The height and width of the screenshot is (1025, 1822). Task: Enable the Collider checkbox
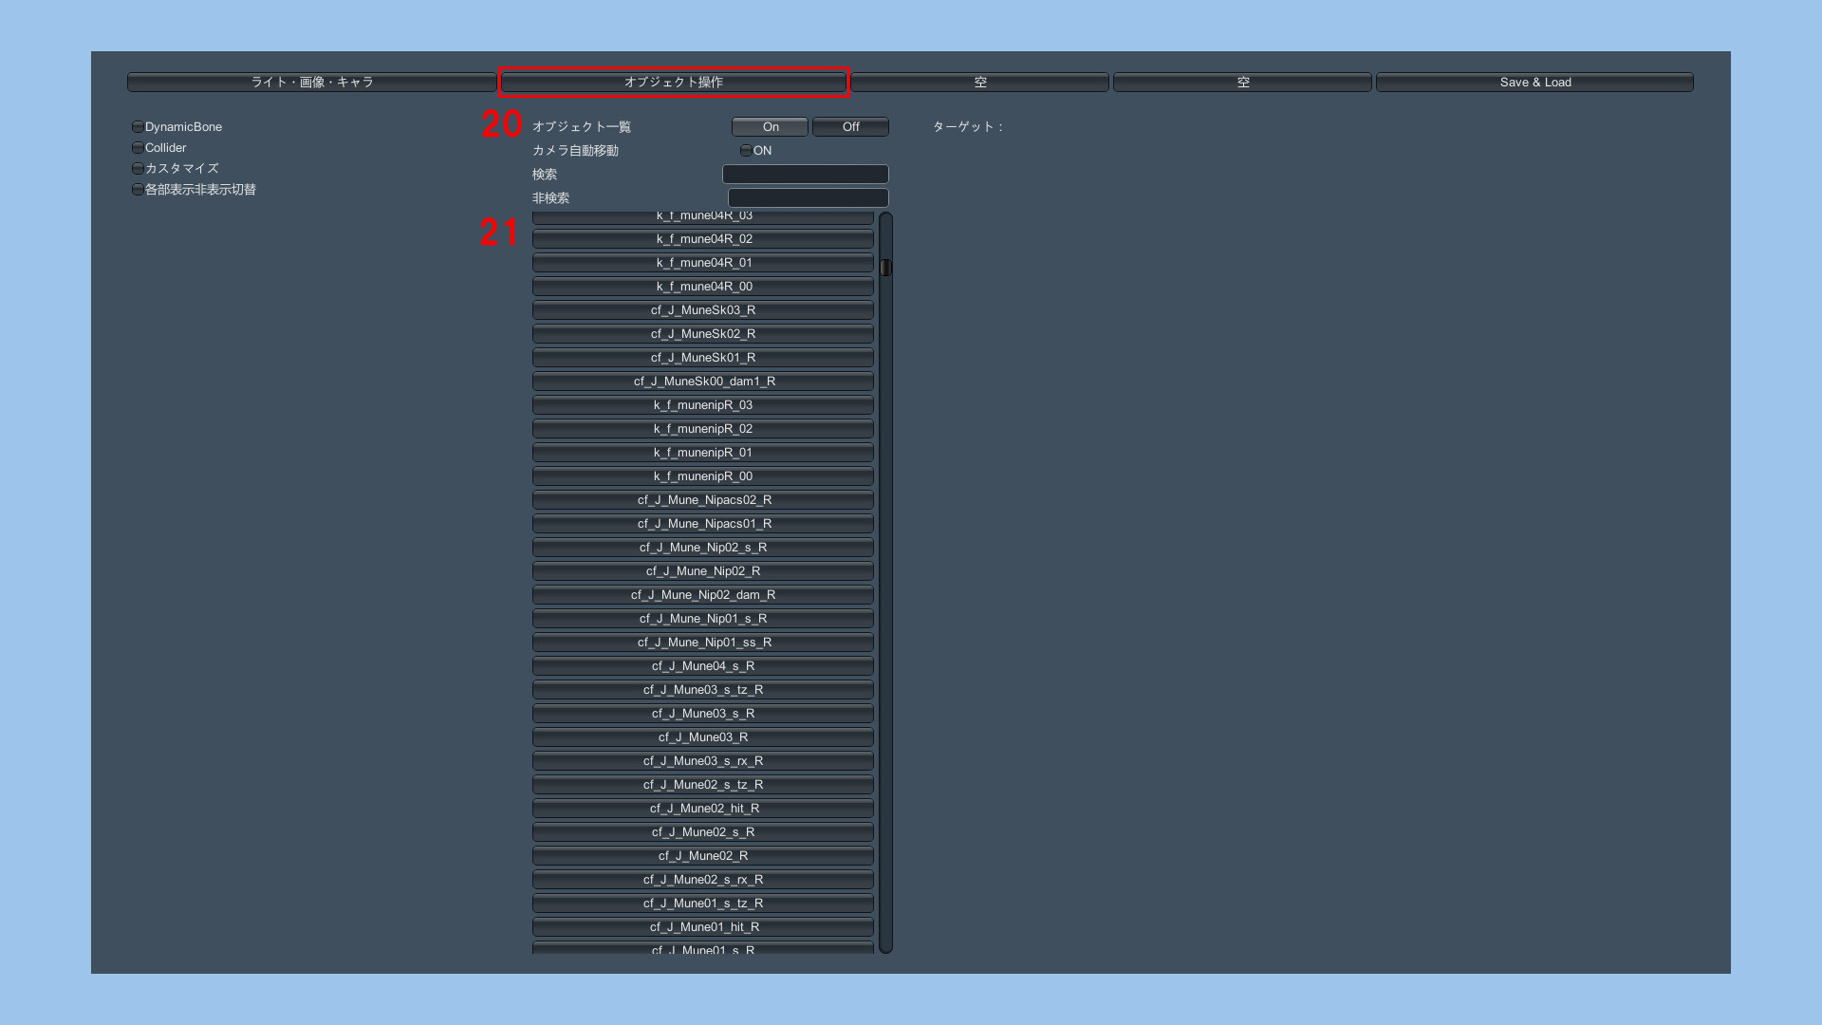[x=139, y=148]
